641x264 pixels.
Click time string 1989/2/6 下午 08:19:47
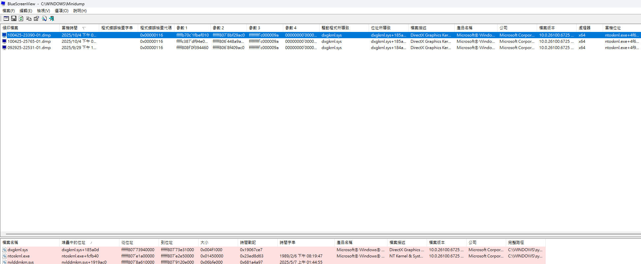(x=301, y=256)
